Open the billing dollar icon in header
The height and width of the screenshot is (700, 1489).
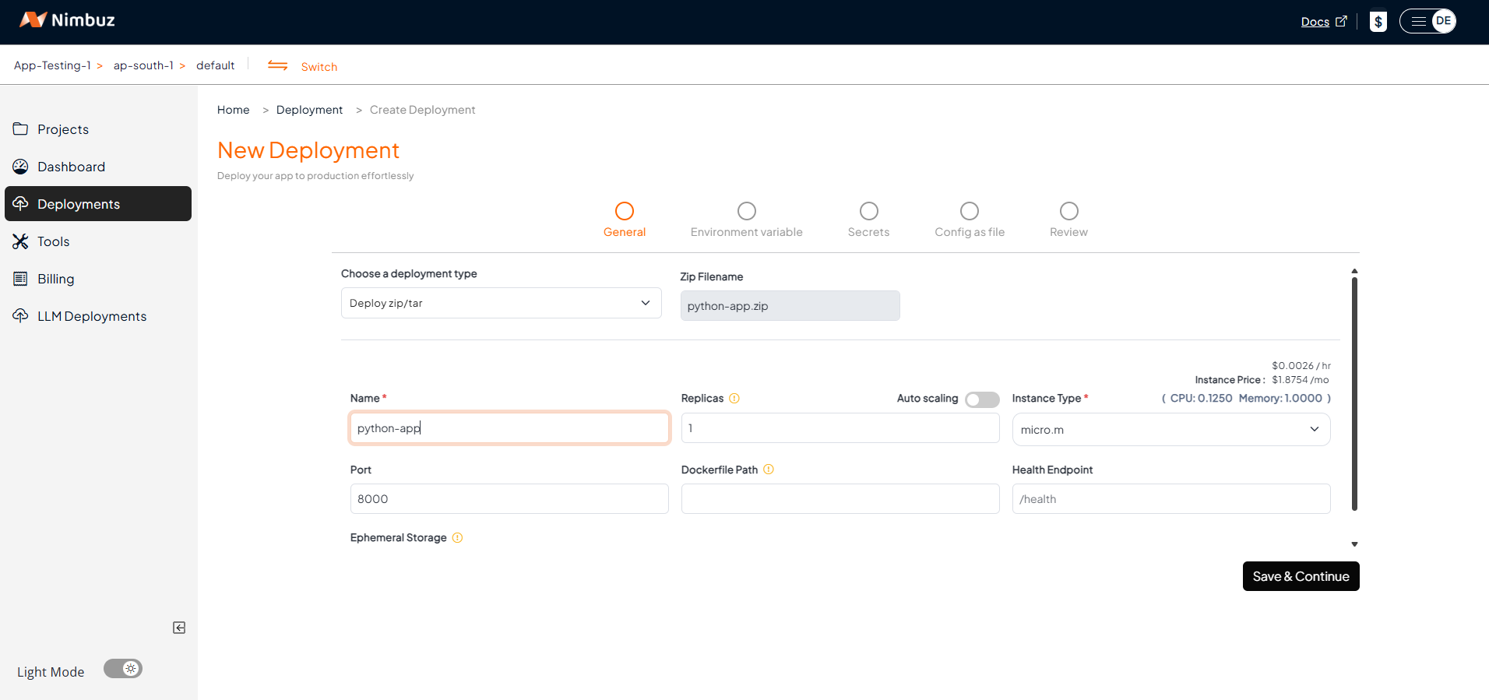(x=1378, y=22)
